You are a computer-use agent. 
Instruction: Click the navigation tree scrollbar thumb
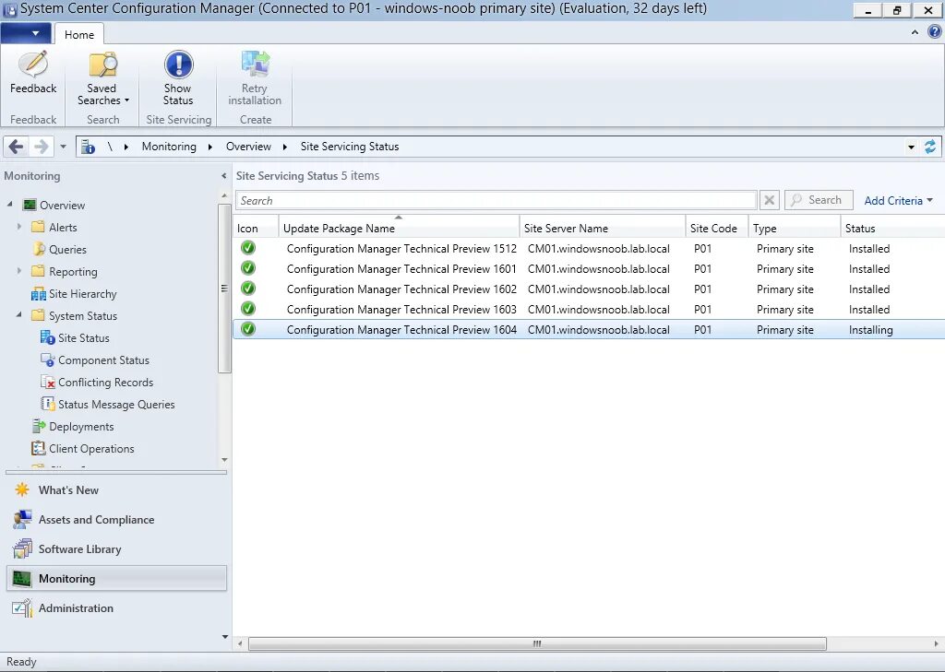[224, 289]
